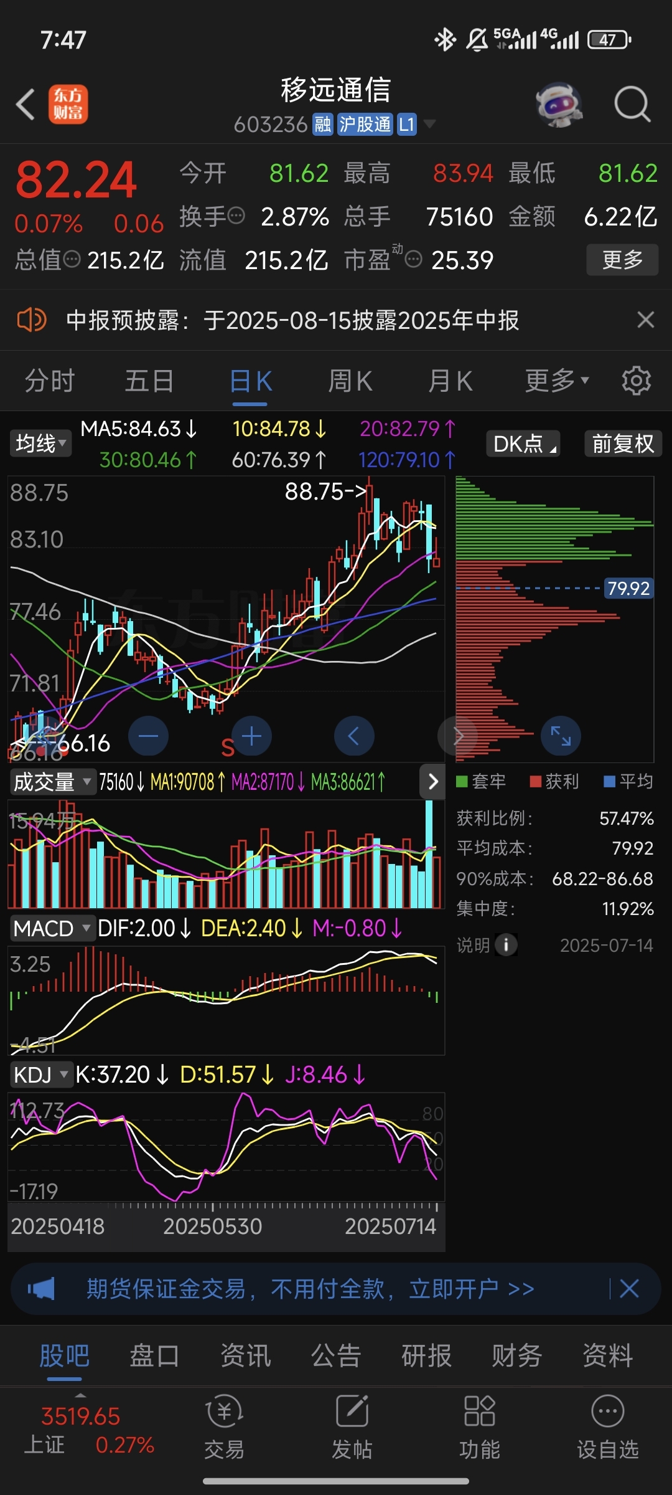
Task: Tap the 换手 info icon
Action: [236, 216]
